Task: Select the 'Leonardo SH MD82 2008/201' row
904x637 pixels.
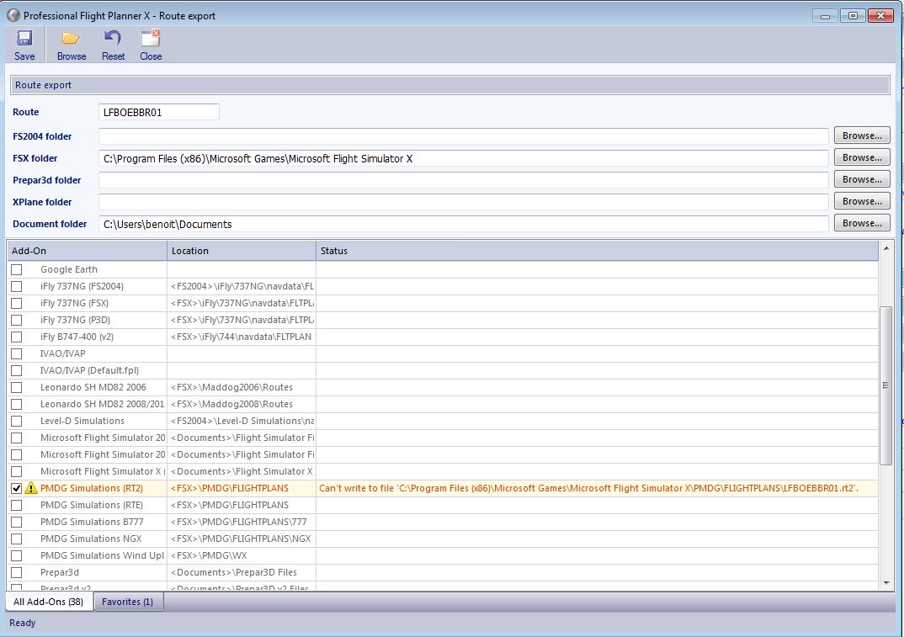Action: point(443,404)
